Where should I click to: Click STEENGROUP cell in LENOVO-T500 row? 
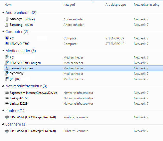115,44
